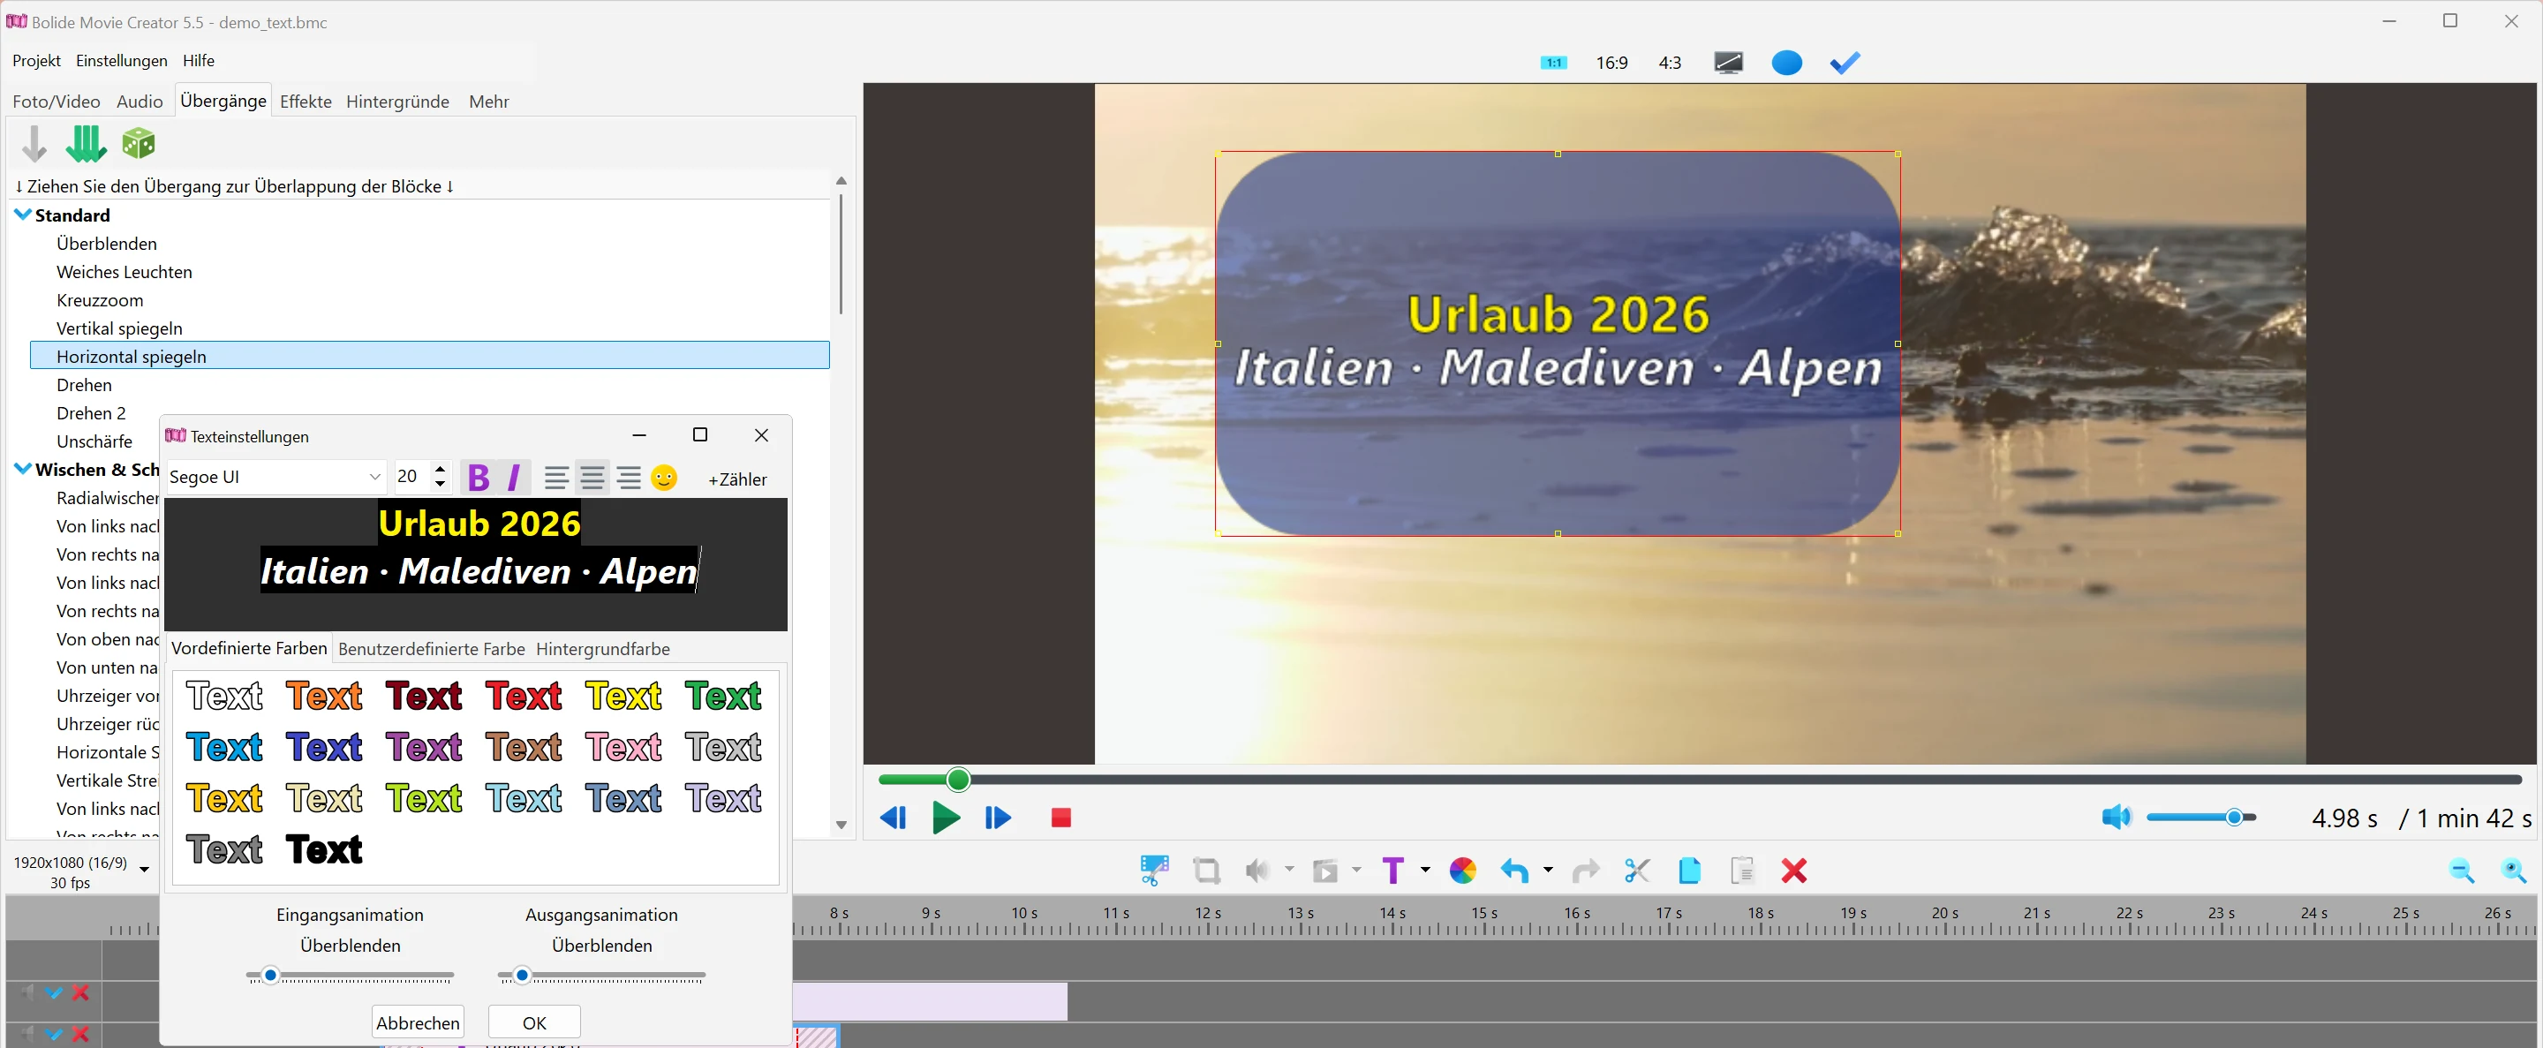Click Abbrechen in Texteinstellungen
This screenshot has height=1048, width=2543.
pyautogui.click(x=418, y=1022)
